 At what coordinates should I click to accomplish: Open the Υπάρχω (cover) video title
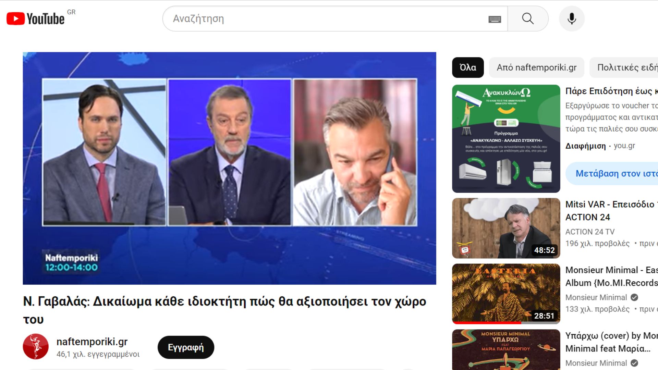pos(612,342)
